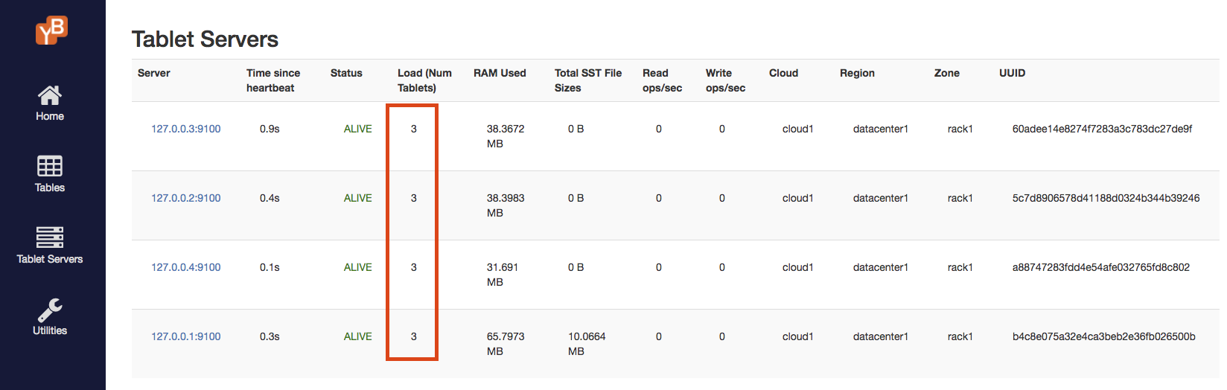Click the Zone column header
Viewport: 1227px width, 390px height.
click(x=947, y=73)
